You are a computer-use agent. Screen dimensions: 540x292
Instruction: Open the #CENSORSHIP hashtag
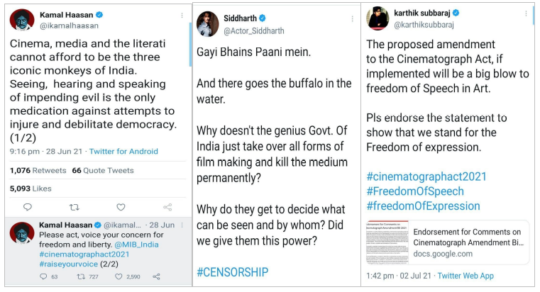[232, 271]
